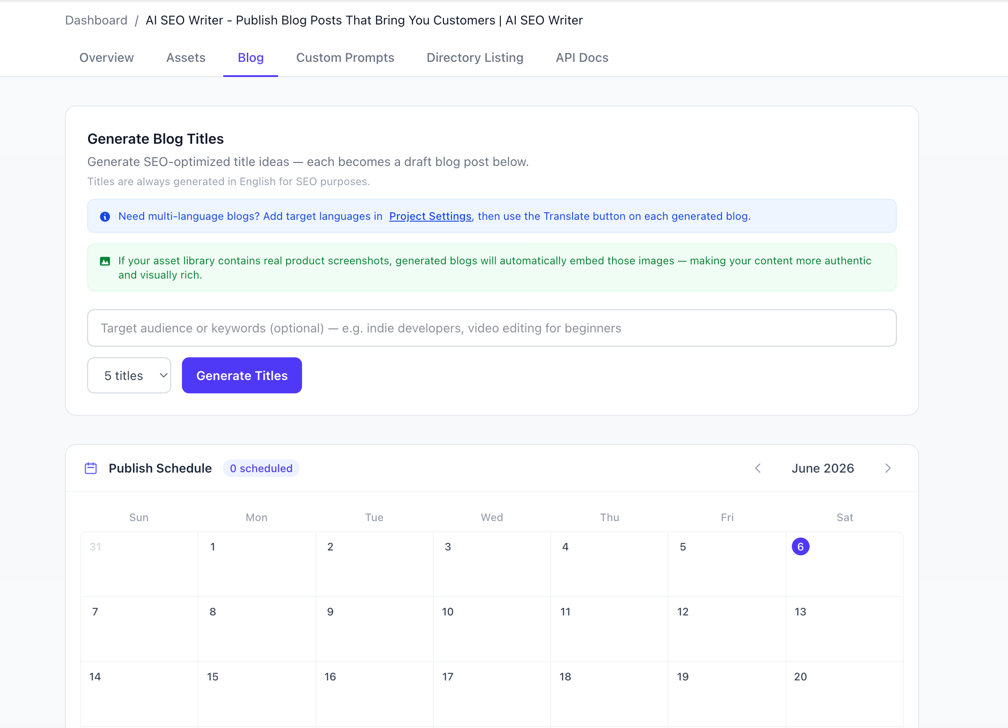
Task: Click the Wed column header
Action: click(492, 517)
